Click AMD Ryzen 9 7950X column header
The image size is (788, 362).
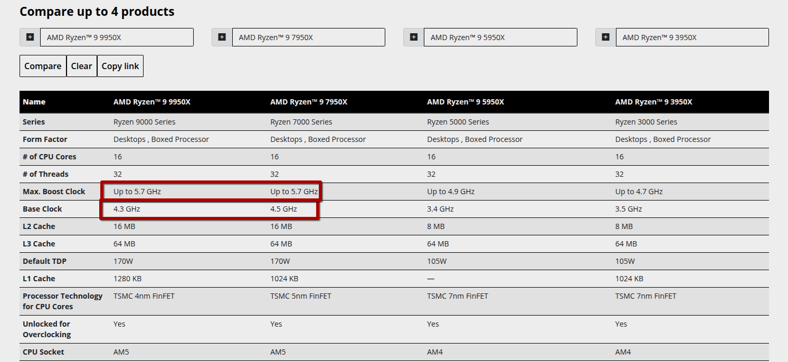coord(309,102)
